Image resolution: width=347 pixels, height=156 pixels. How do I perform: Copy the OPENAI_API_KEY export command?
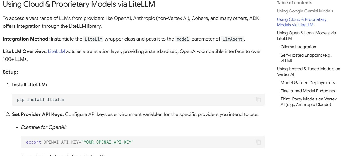[259, 142]
